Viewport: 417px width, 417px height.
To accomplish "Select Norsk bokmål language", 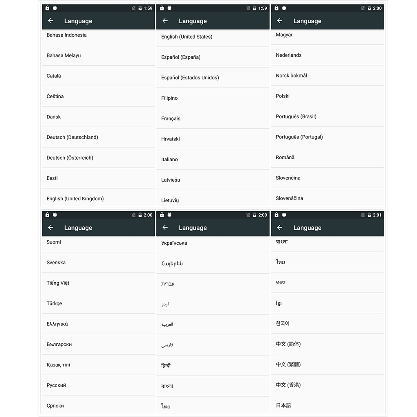I will coord(327,75).
